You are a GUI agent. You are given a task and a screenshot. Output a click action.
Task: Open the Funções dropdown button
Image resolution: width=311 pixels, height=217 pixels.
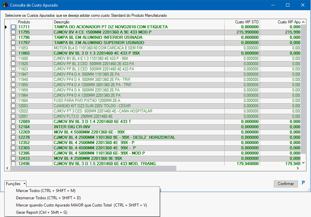15,184
